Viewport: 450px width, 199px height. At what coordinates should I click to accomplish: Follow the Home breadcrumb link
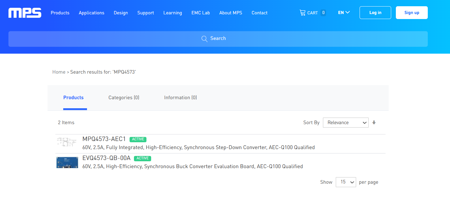click(59, 72)
